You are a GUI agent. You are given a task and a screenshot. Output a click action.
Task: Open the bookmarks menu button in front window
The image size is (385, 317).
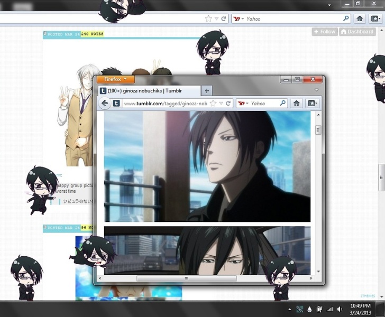click(313, 104)
